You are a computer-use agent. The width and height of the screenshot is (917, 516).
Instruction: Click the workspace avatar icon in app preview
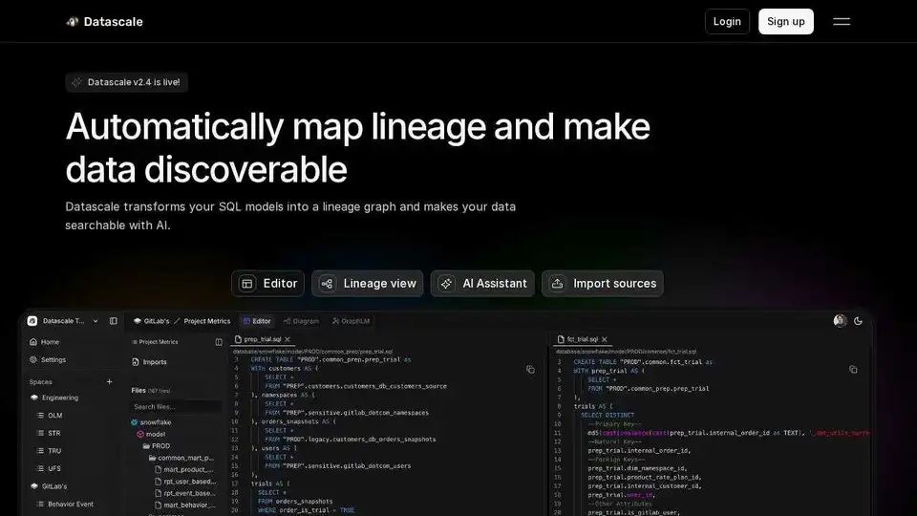tap(32, 321)
